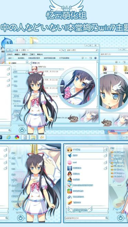Screen dimensions: 128x227
Task: Click the Explorer back and forward navigation buttons
Action: pyautogui.click(x=10, y=50)
